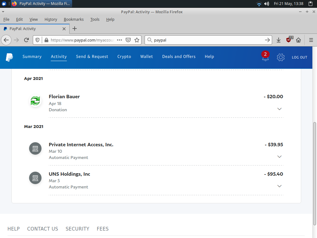
Task: Open PayPal header Help link
Action: point(209,57)
